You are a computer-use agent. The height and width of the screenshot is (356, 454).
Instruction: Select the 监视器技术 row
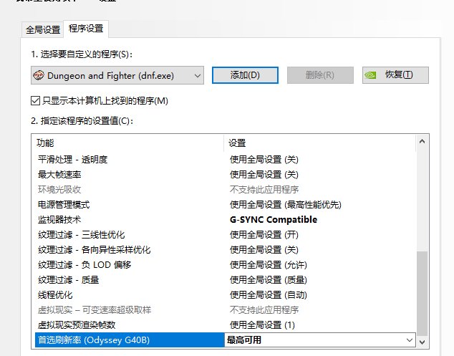(x=226, y=220)
